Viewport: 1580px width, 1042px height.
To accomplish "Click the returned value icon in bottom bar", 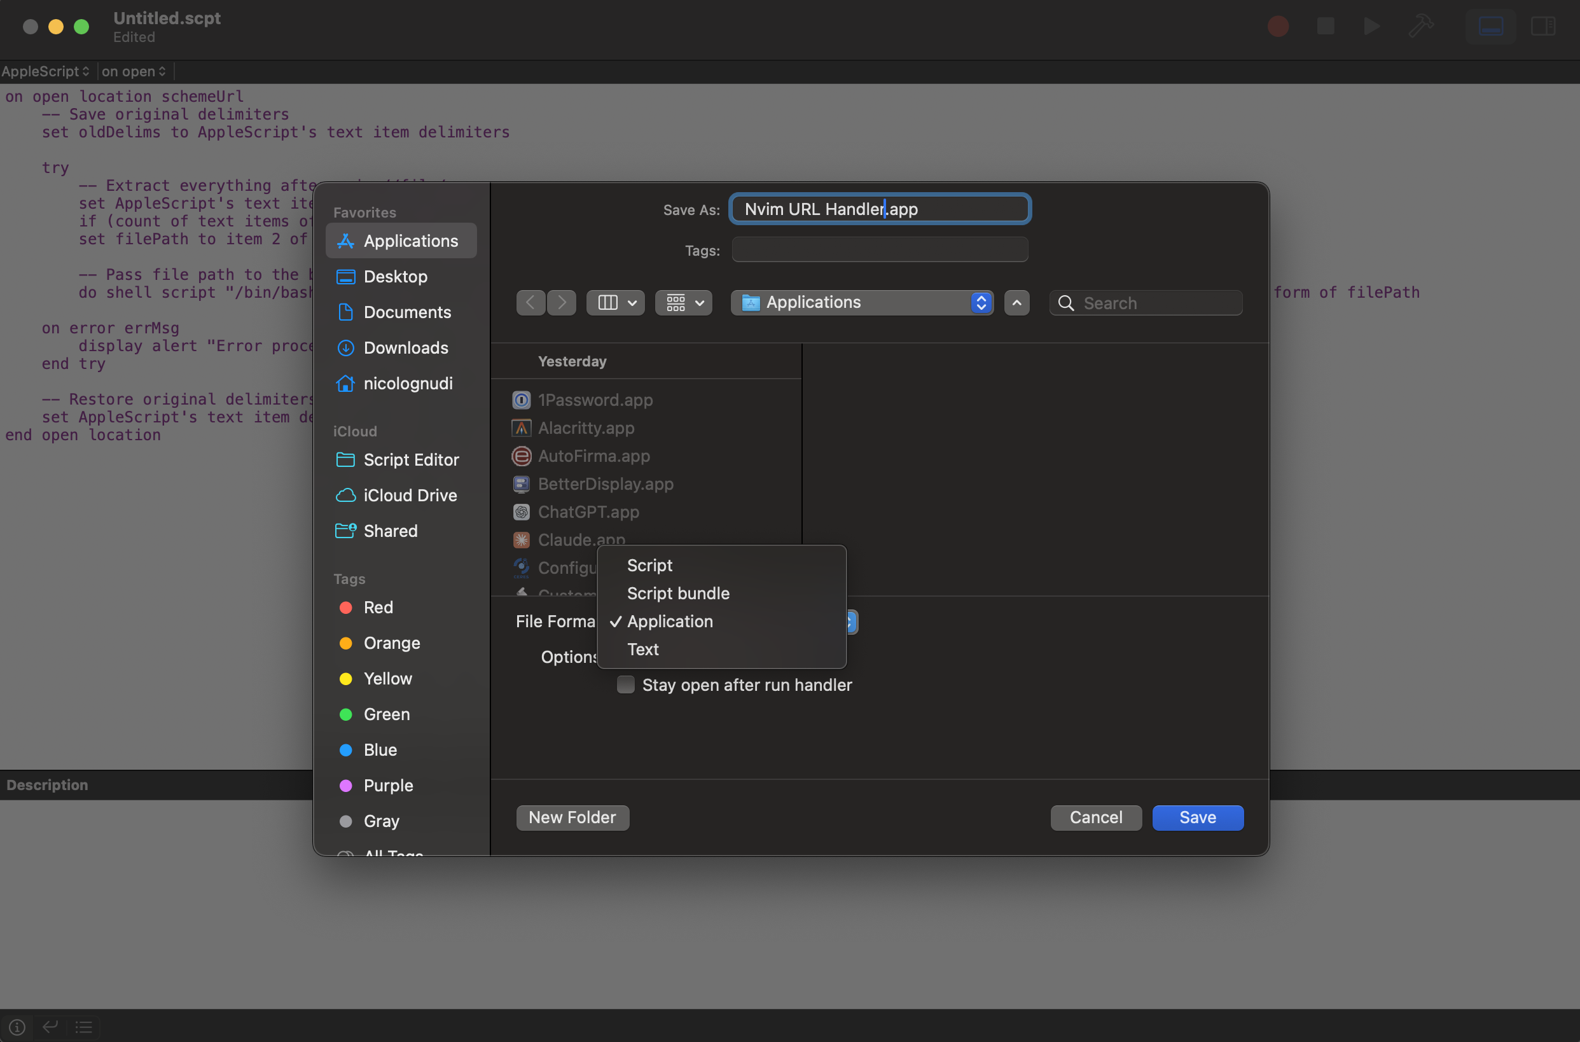I will pyautogui.click(x=50, y=1027).
